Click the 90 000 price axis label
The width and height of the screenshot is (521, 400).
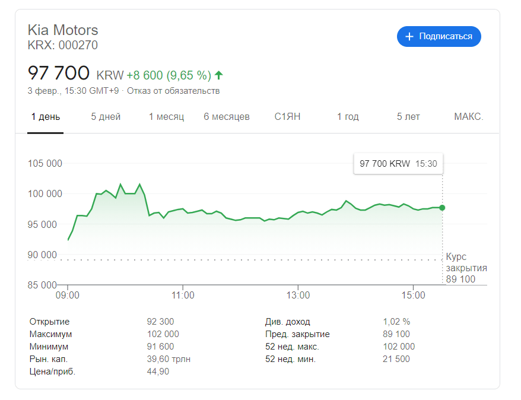coord(42,255)
